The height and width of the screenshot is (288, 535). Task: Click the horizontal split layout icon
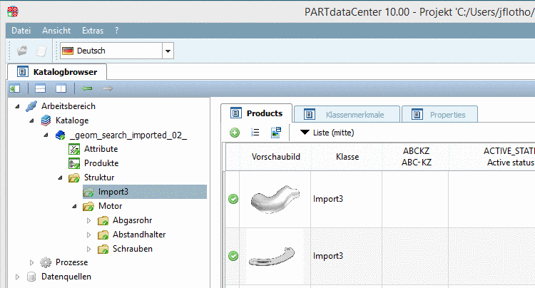coord(41,88)
